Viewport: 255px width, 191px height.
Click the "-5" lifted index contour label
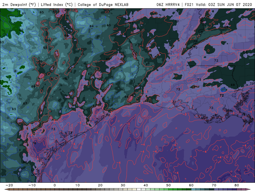128,124
